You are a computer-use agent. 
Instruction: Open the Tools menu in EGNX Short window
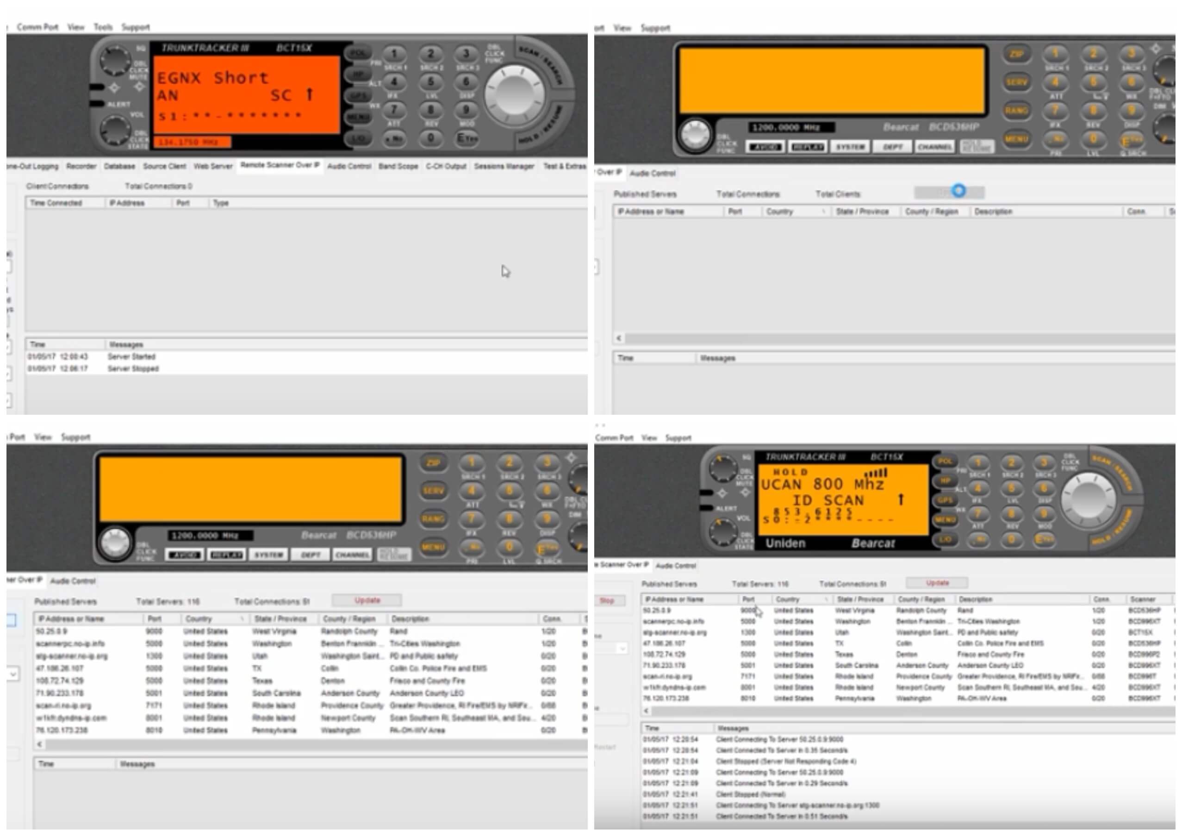coord(103,27)
